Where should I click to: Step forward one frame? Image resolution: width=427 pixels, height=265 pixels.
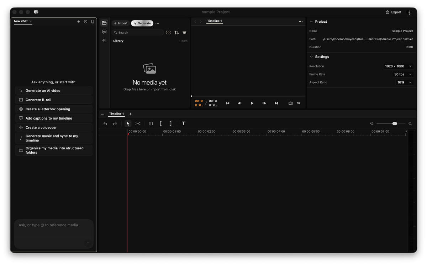pos(264,103)
